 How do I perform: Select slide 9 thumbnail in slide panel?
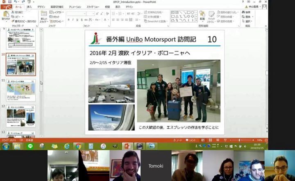coord(21,38)
